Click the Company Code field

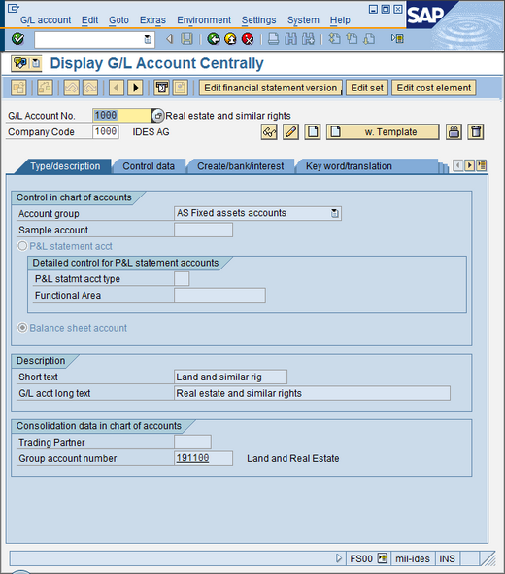pos(106,131)
